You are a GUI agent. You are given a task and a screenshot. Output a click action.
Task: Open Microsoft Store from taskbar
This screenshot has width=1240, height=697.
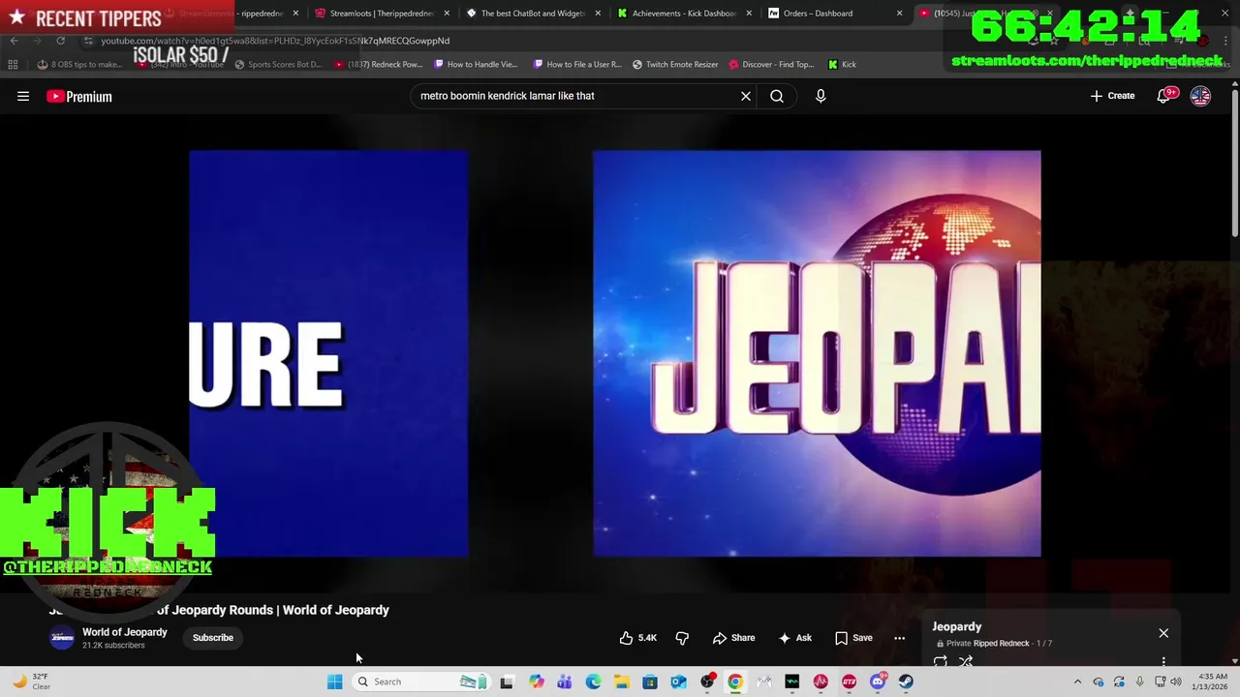coord(650,682)
